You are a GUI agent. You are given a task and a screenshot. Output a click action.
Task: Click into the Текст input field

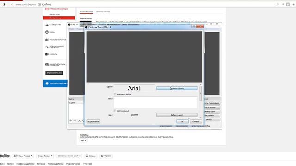[156, 102]
